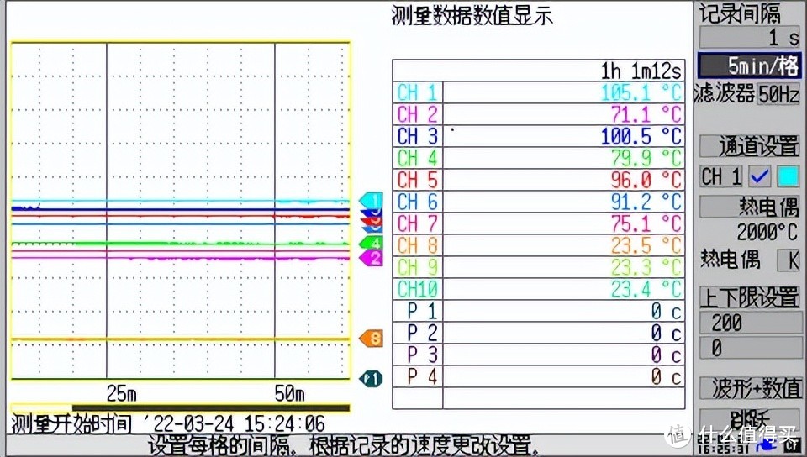Click the 105.1 °C reading
The width and height of the screenshot is (807, 457).
tap(641, 93)
